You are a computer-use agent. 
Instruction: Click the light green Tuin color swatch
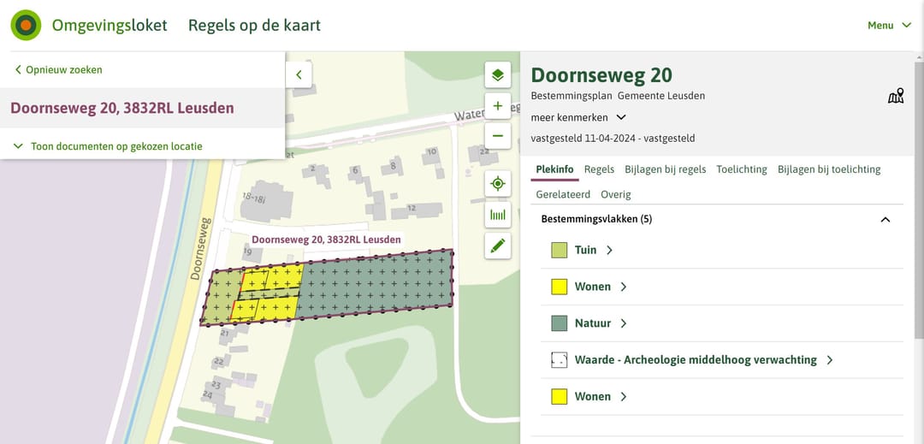[x=560, y=250]
